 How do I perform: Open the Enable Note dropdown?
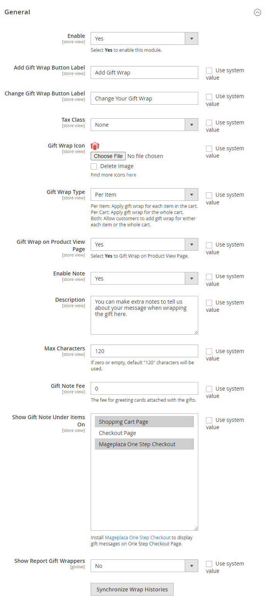(144, 279)
